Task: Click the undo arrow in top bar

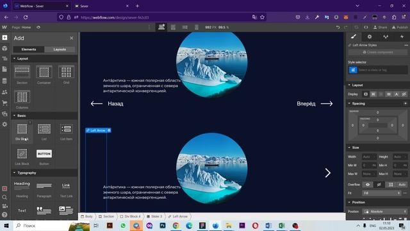Action: 338,27
